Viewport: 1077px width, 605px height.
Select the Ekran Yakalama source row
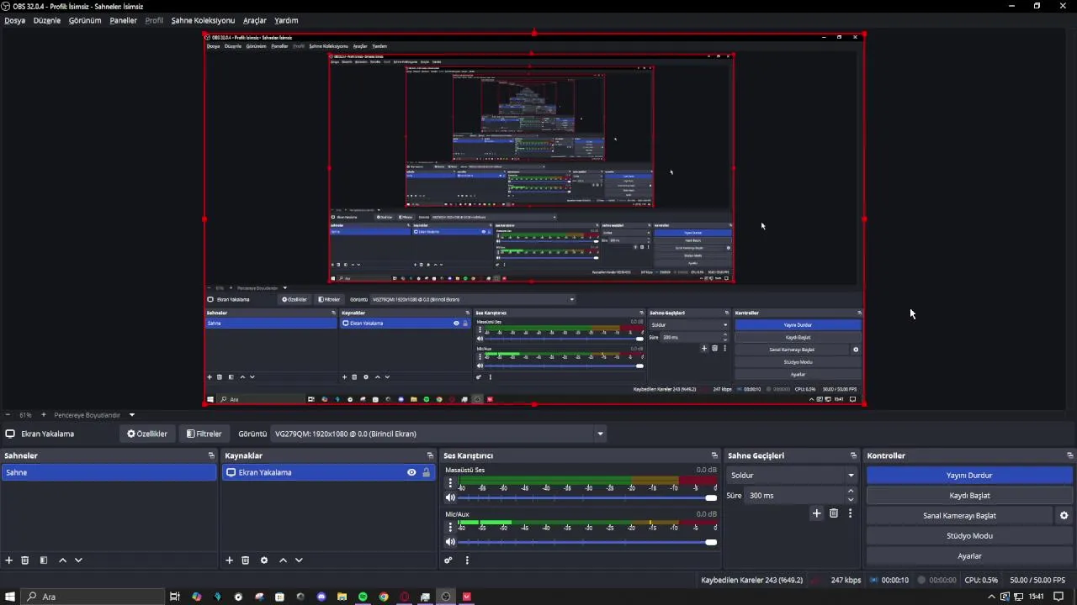328,472
